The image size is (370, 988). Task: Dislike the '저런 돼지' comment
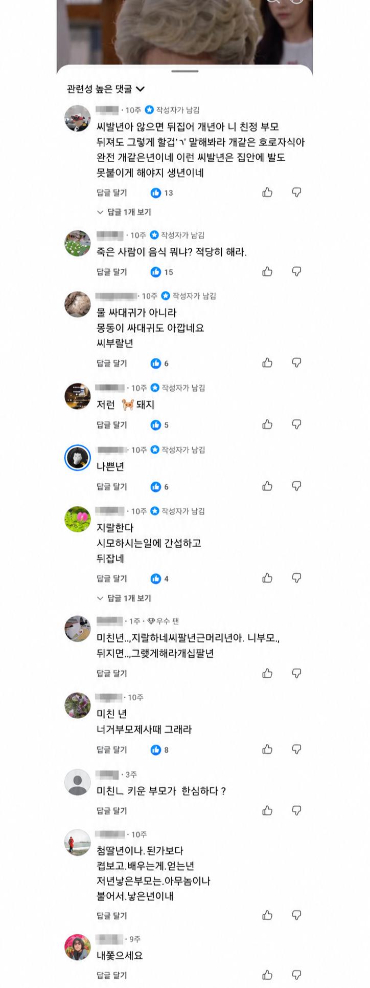pyautogui.click(x=296, y=424)
